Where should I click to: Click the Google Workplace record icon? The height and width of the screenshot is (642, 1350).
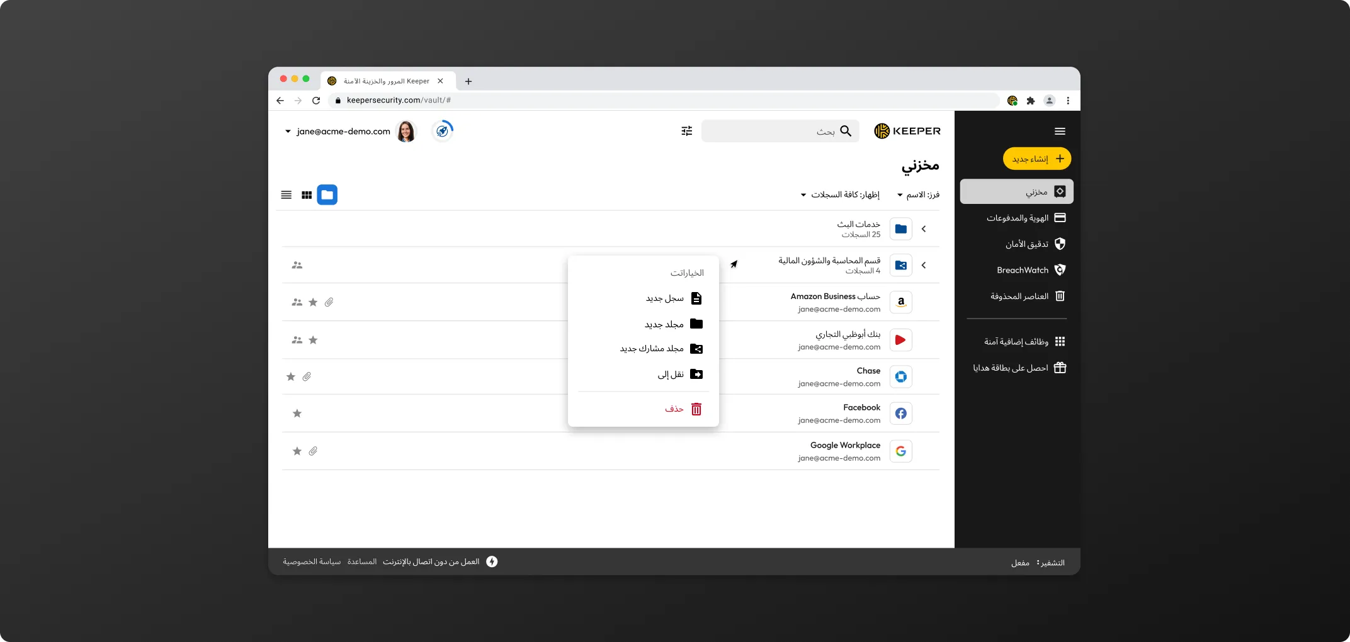tap(901, 451)
